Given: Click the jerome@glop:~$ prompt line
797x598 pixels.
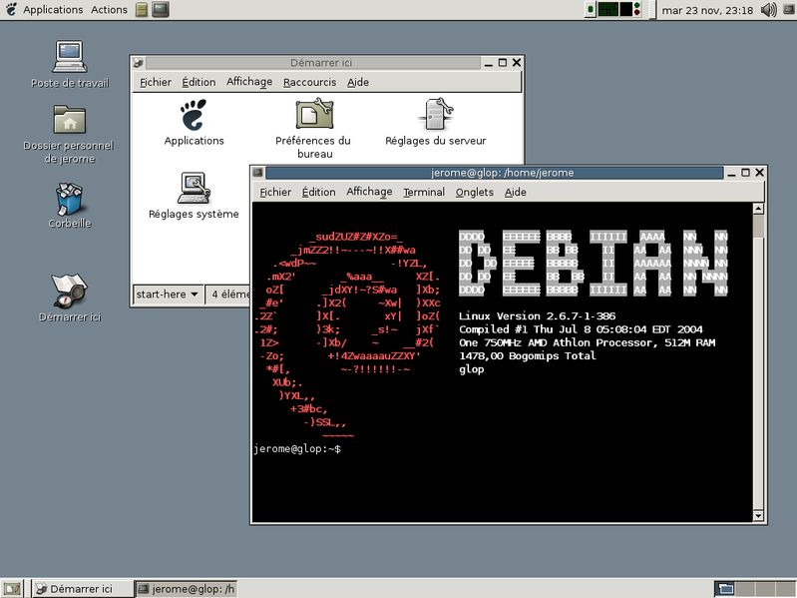Looking at the screenshot, I should [x=297, y=449].
